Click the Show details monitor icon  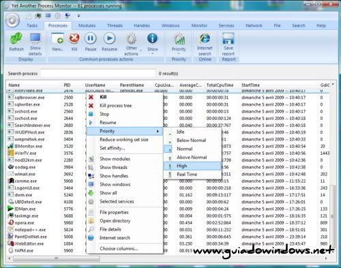(x=35, y=38)
